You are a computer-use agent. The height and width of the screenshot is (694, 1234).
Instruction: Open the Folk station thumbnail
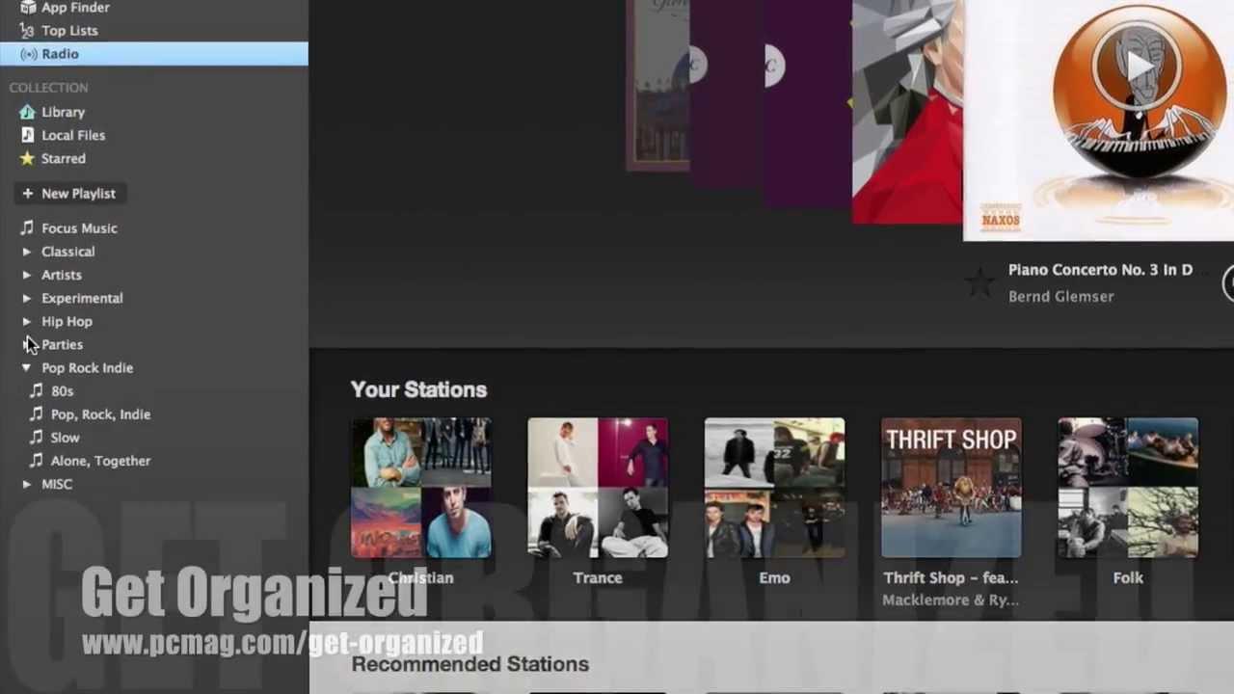[x=1128, y=488]
